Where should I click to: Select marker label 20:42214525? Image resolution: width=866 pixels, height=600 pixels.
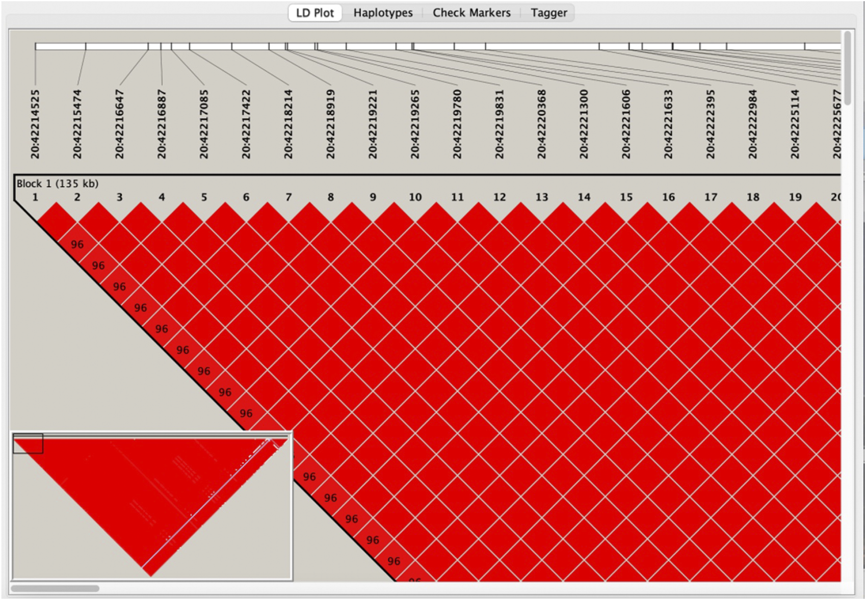pos(35,124)
